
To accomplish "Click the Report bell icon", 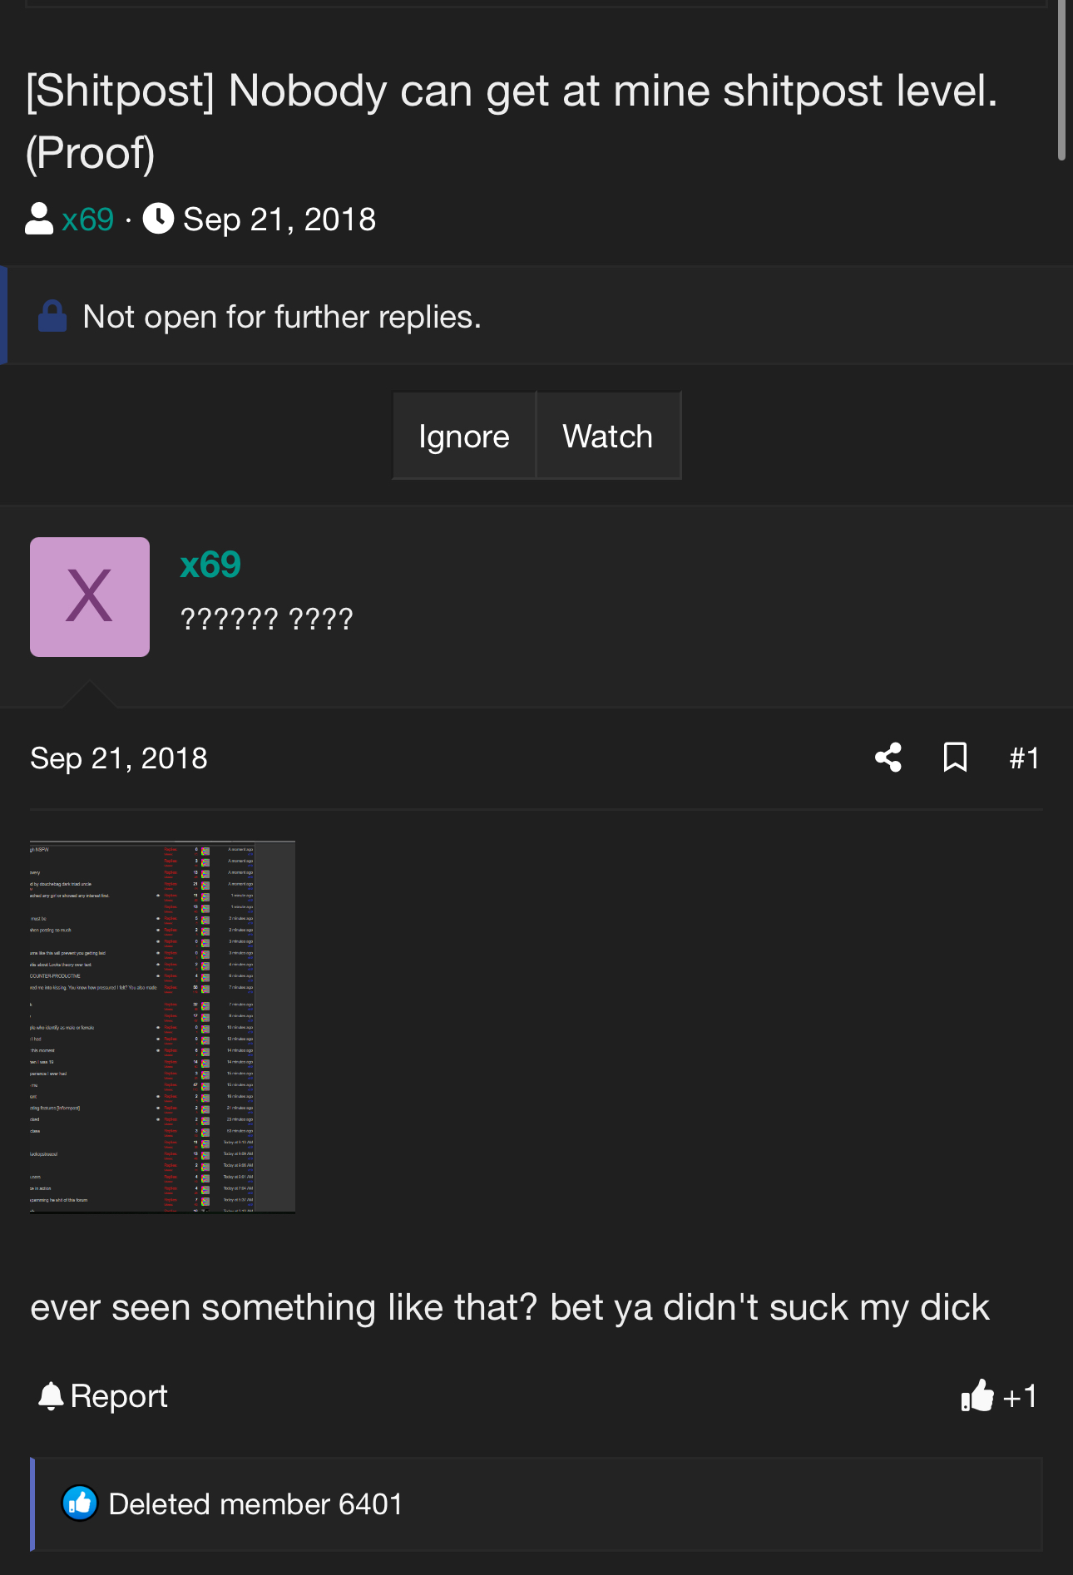I will click(51, 1396).
